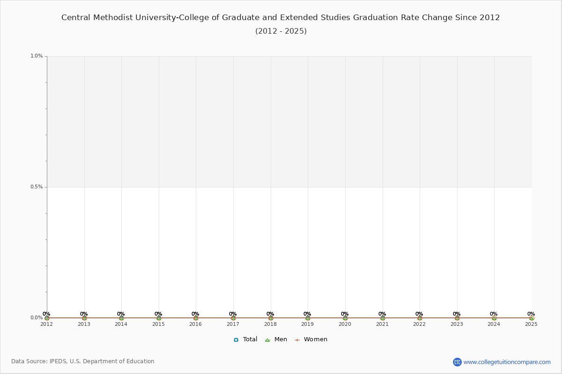Image resolution: width=562 pixels, height=374 pixels.
Task: Click the 0% data label above 2020
Action: (x=345, y=314)
